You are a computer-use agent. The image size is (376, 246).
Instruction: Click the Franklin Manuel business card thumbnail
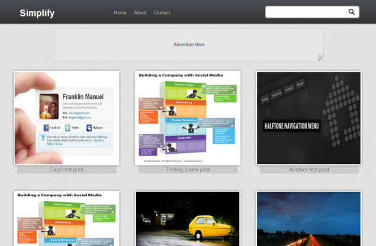click(x=67, y=118)
